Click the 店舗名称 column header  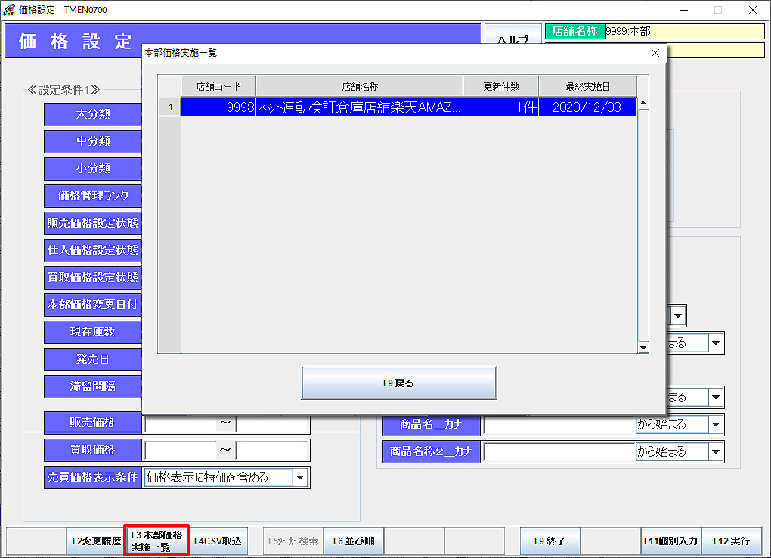(x=359, y=86)
